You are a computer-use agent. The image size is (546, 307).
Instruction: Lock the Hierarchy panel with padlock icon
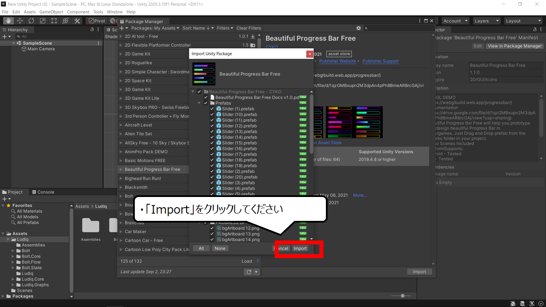pyautogui.click(x=92, y=30)
